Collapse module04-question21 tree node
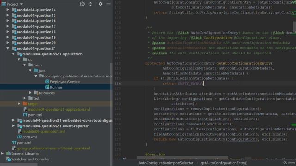Viewport: 296px width, 166px height. click(8, 48)
